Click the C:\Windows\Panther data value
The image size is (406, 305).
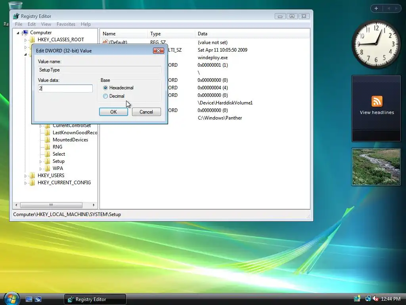pos(220,118)
